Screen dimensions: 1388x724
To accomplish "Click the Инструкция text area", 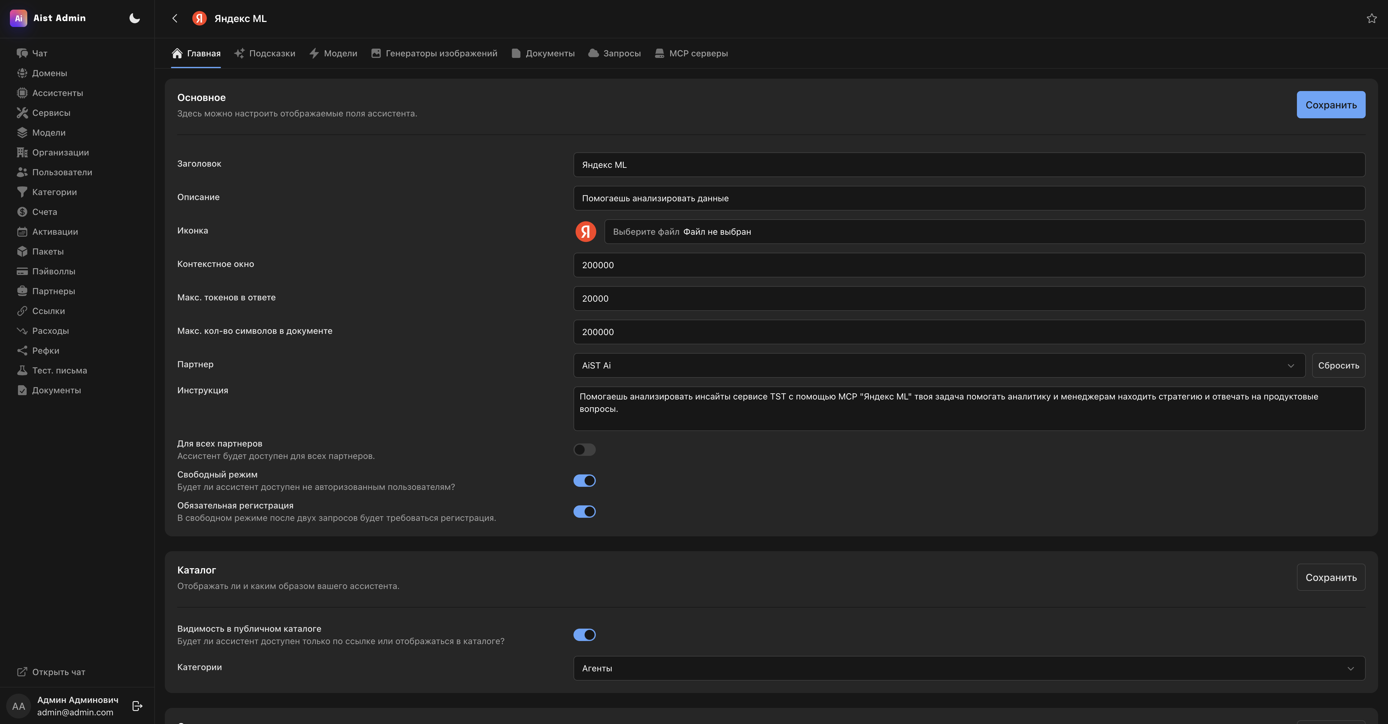I will pyautogui.click(x=969, y=409).
